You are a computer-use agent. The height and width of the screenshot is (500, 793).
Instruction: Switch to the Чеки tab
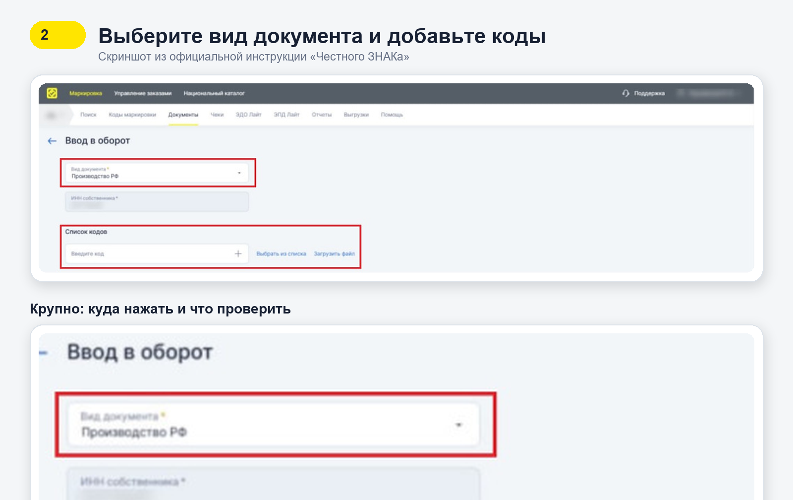[x=217, y=115]
